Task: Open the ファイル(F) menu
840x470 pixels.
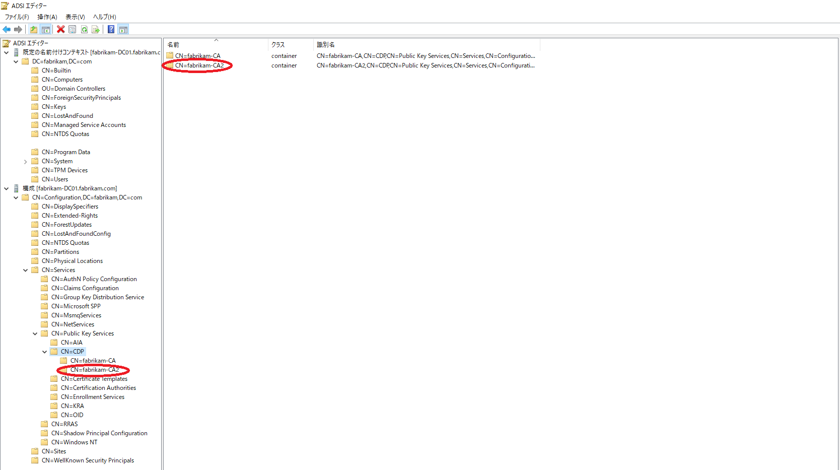Action: [x=17, y=17]
